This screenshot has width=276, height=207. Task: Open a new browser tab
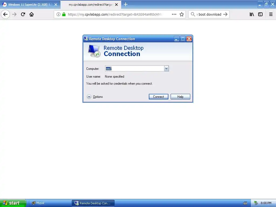126,4
